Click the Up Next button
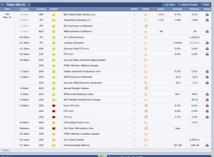 click(x=169, y=5)
